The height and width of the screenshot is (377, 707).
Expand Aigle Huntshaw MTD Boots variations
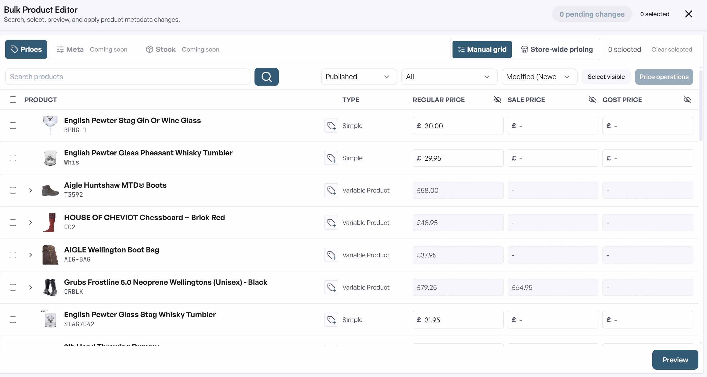coord(30,190)
